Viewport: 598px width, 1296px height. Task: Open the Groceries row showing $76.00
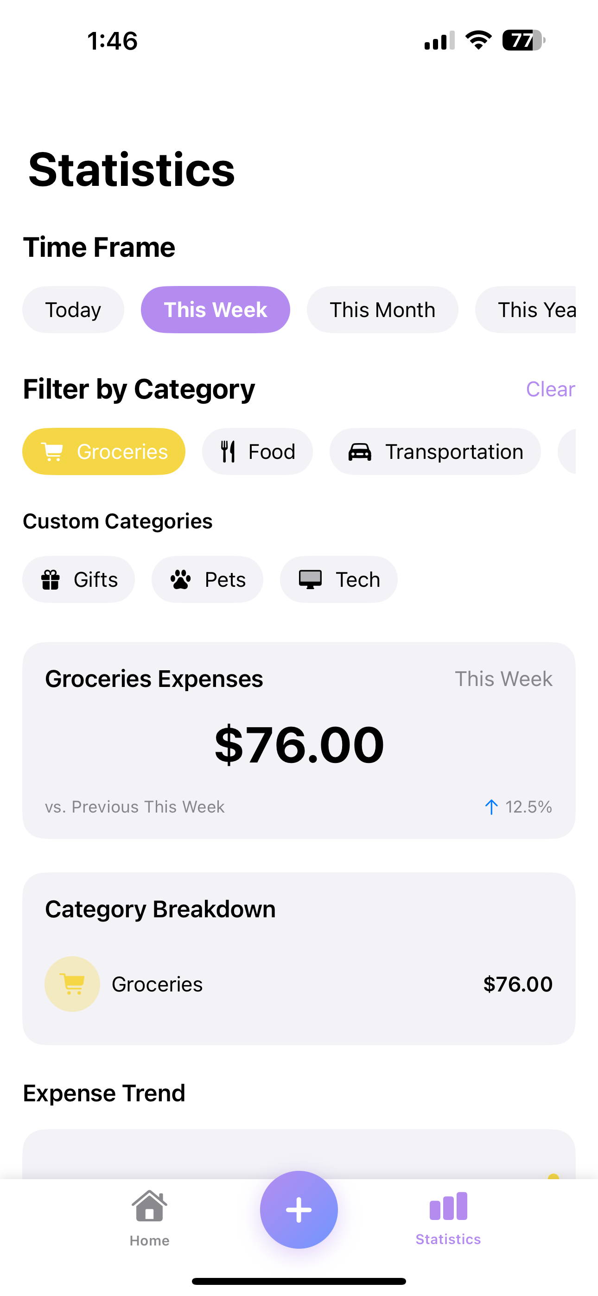[x=299, y=984]
